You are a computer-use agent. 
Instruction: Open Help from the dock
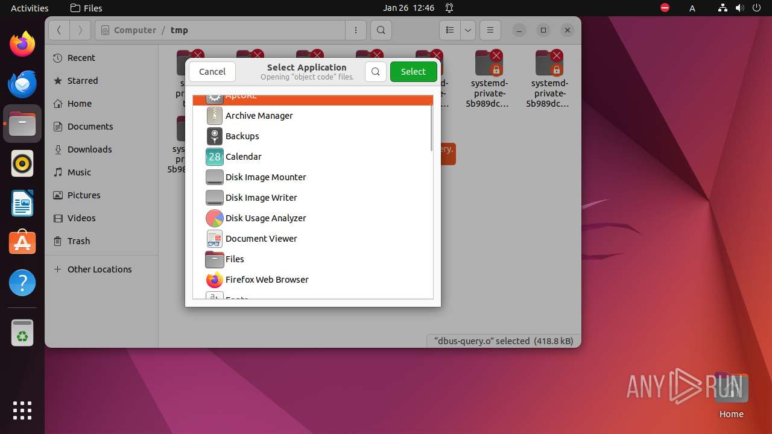[22, 283]
